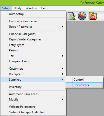The height and width of the screenshot is (116, 104).
Task: Expand the Mobile submenu arrow
Action: [63, 100]
